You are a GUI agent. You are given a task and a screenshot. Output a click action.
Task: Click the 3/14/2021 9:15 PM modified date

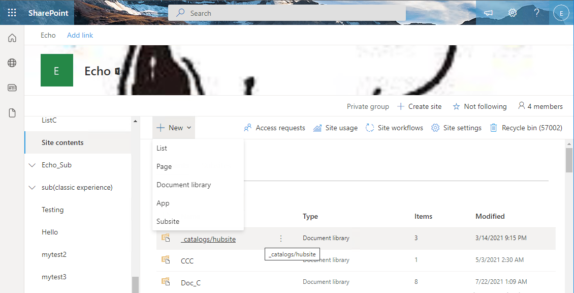coord(501,238)
